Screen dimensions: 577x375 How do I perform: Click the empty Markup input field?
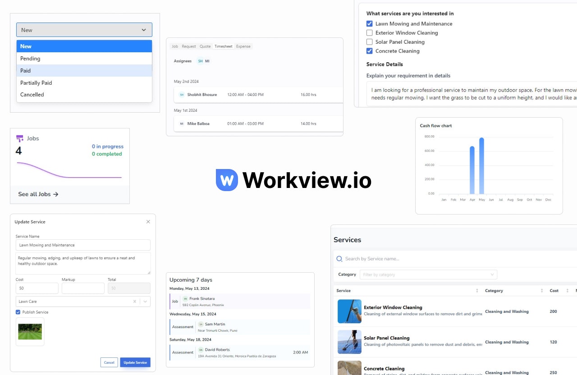pyautogui.click(x=83, y=288)
